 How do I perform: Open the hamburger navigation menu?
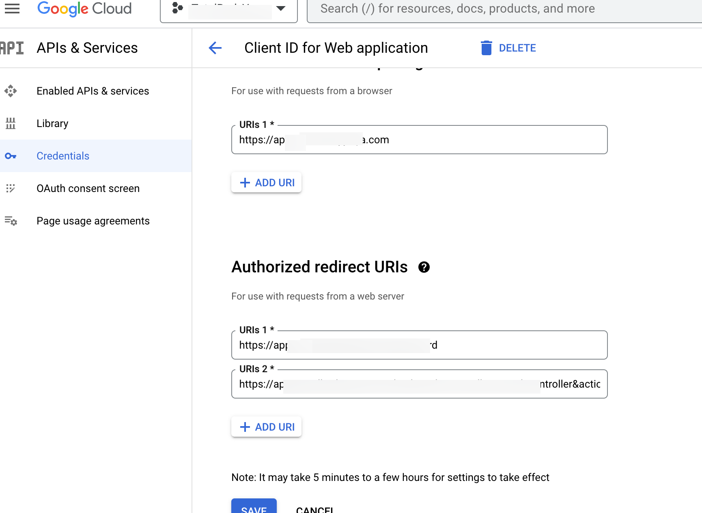coord(12,9)
